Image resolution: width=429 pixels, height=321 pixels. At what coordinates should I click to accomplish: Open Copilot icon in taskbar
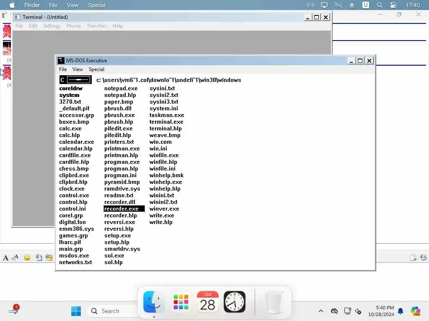[416, 311]
